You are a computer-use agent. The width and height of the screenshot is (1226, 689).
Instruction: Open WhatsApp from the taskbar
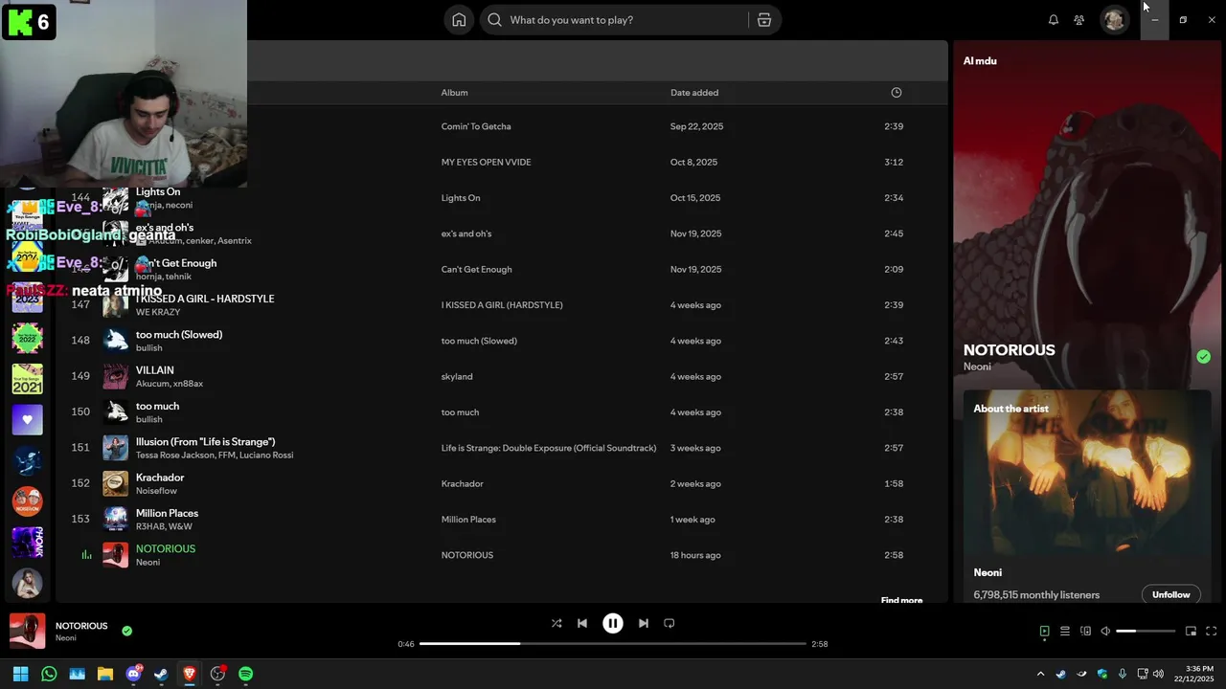[49, 674]
